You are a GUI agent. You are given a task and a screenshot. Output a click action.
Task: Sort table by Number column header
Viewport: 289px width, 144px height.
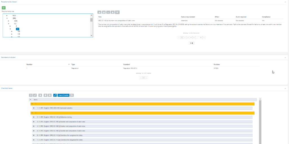30,64
